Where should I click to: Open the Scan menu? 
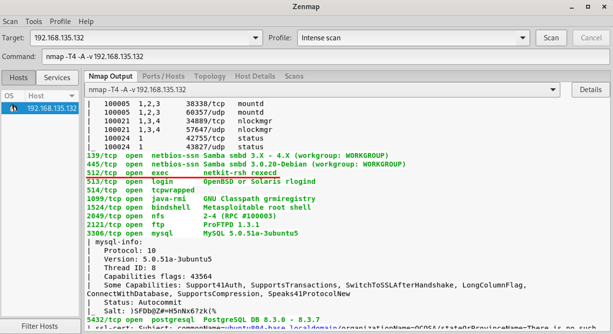pos(10,22)
